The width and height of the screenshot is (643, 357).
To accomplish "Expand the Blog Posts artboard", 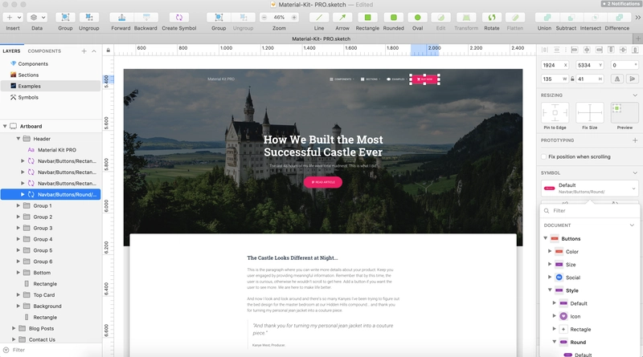I will [x=14, y=328].
